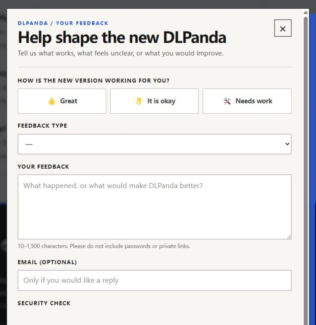Click the OK hand emoji icon
The image size is (316, 325).
[139, 101]
